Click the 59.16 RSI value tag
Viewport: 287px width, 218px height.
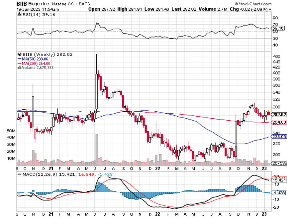tap(278, 28)
